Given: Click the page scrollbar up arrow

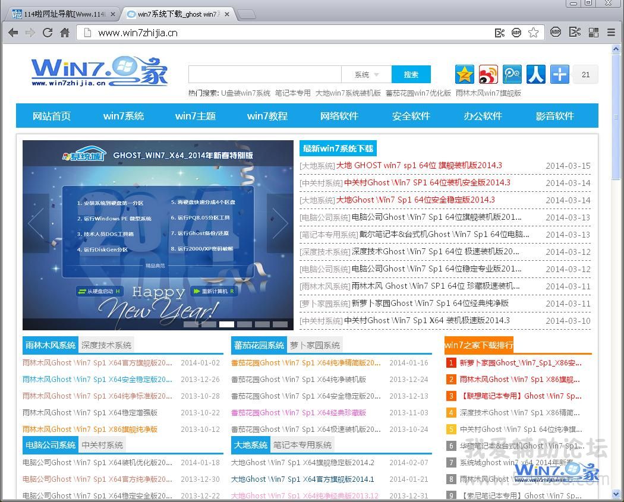Looking at the screenshot, I should pos(616,49).
